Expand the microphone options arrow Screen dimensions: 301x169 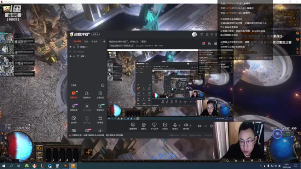[x=179, y=125]
